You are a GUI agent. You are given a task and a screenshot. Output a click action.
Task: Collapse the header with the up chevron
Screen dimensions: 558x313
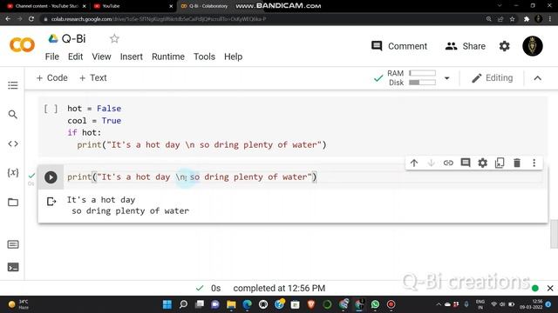pos(537,78)
